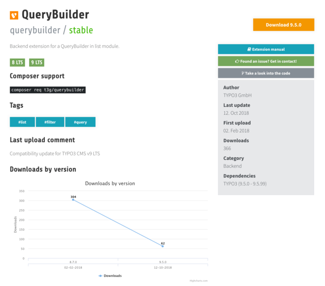Click Found an issue? Get in contact!
325x286 pixels.
(x=266, y=61)
